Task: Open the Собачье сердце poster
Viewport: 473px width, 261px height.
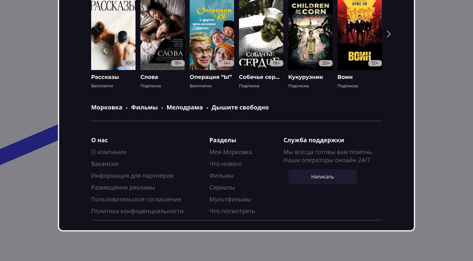Action: pos(261,35)
